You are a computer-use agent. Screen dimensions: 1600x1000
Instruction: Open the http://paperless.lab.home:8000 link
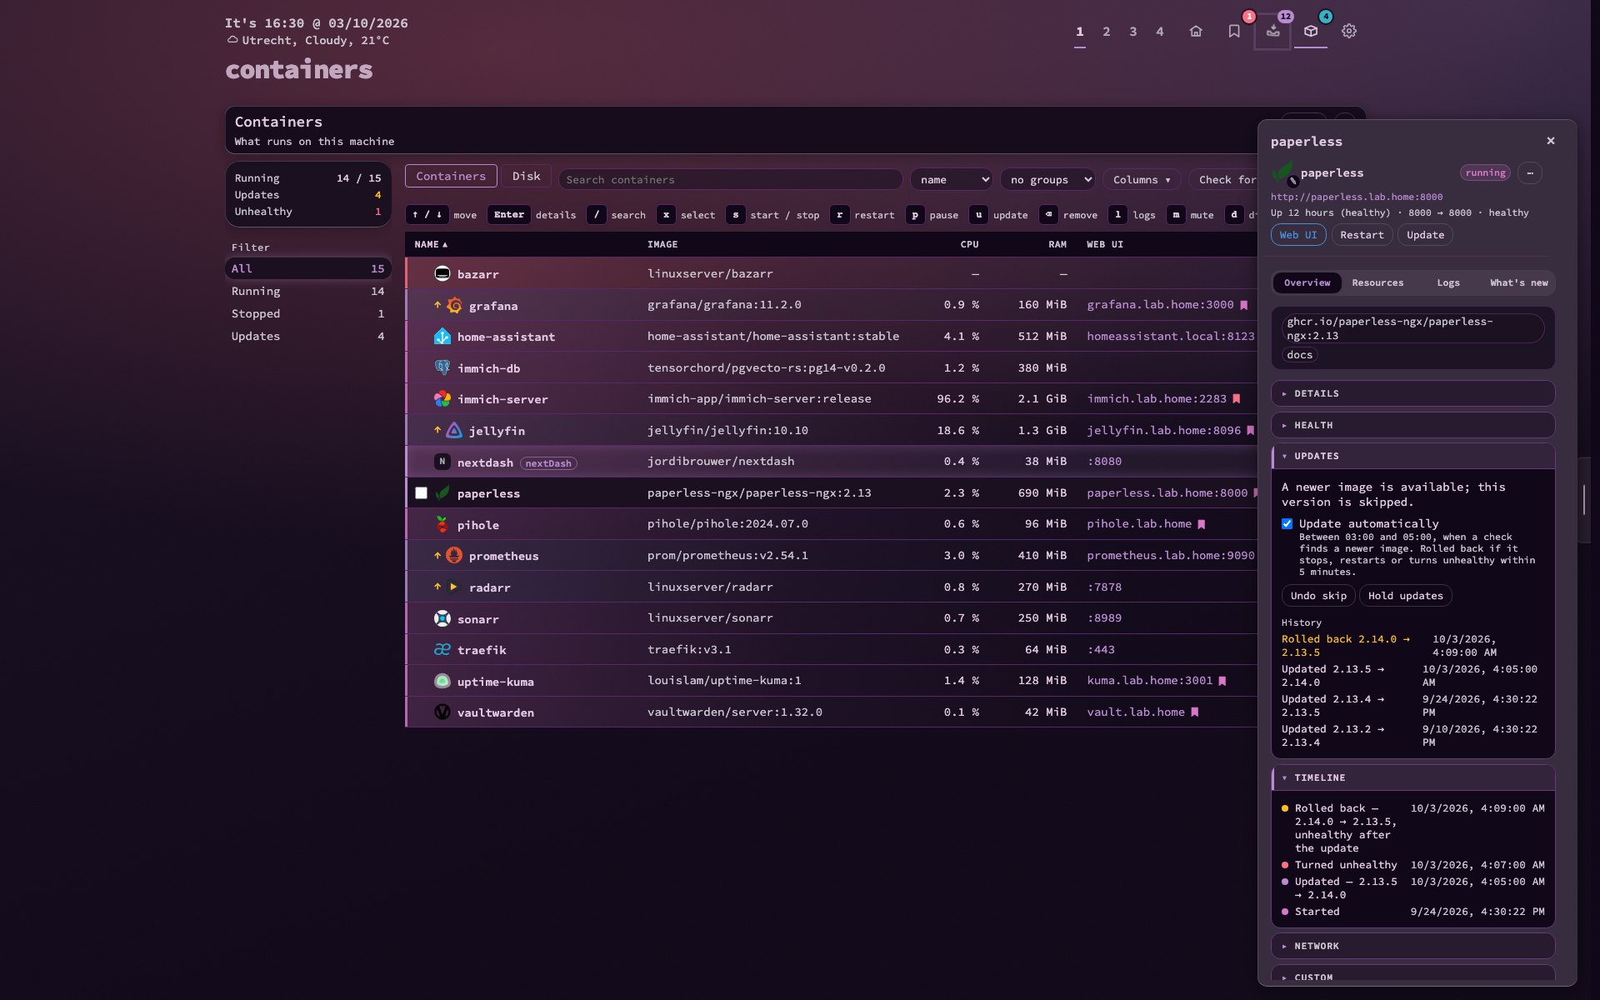coord(1357,197)
